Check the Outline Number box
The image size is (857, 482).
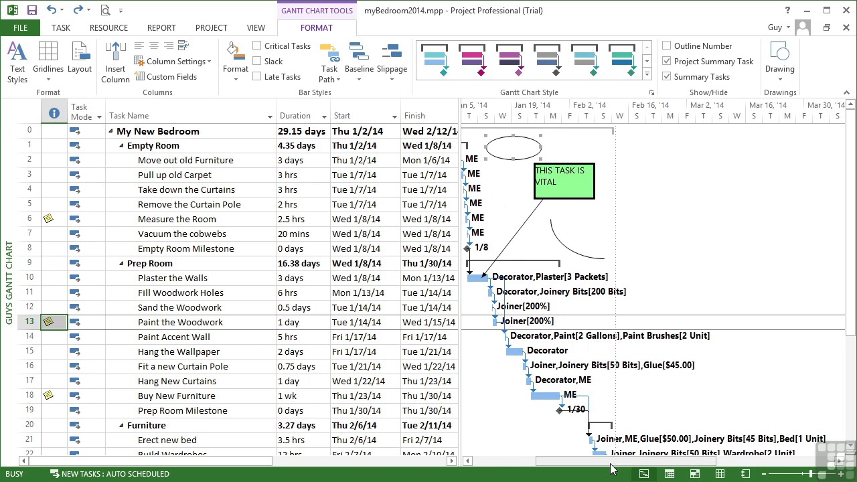[x=667, y=46]
